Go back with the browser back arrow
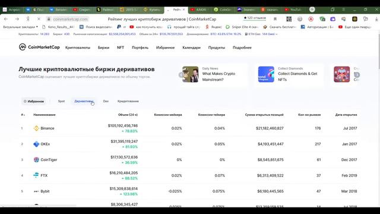 coord(6,19)
